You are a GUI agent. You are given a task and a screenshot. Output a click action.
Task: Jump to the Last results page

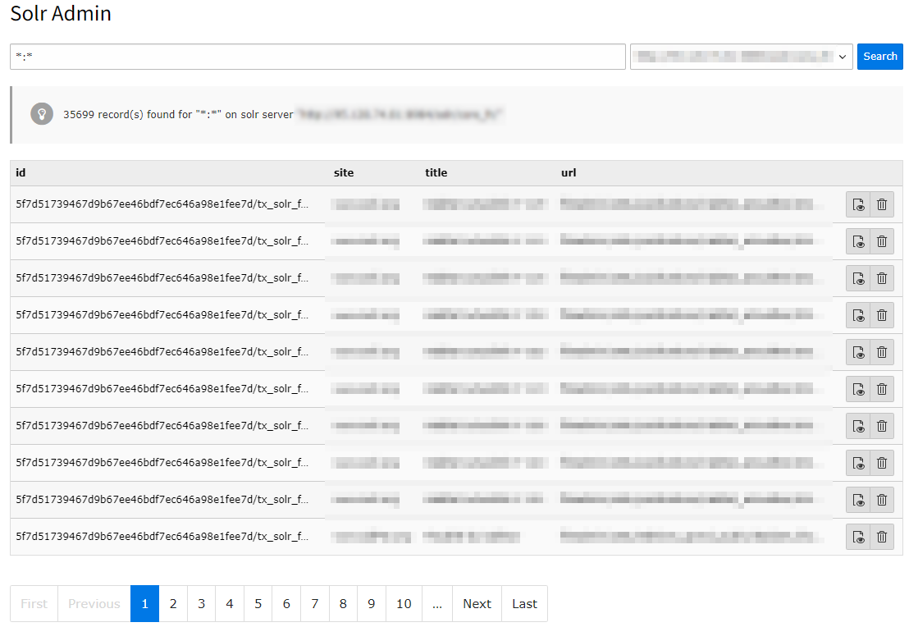[x=525, y=604]
